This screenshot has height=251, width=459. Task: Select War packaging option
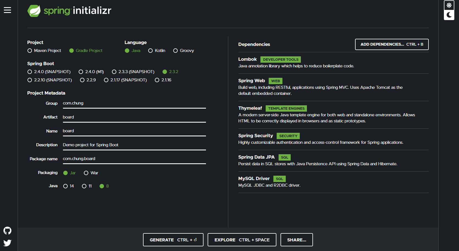(x=91, y=173)
